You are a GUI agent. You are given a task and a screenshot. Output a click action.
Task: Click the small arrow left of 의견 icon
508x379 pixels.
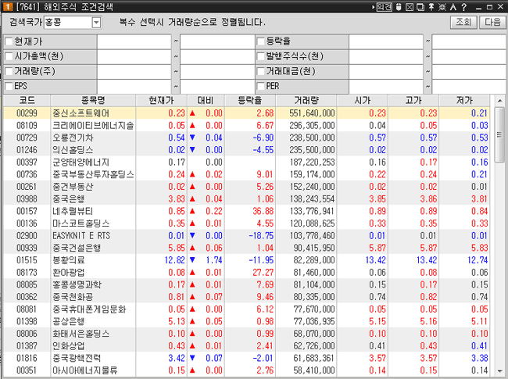374,7
